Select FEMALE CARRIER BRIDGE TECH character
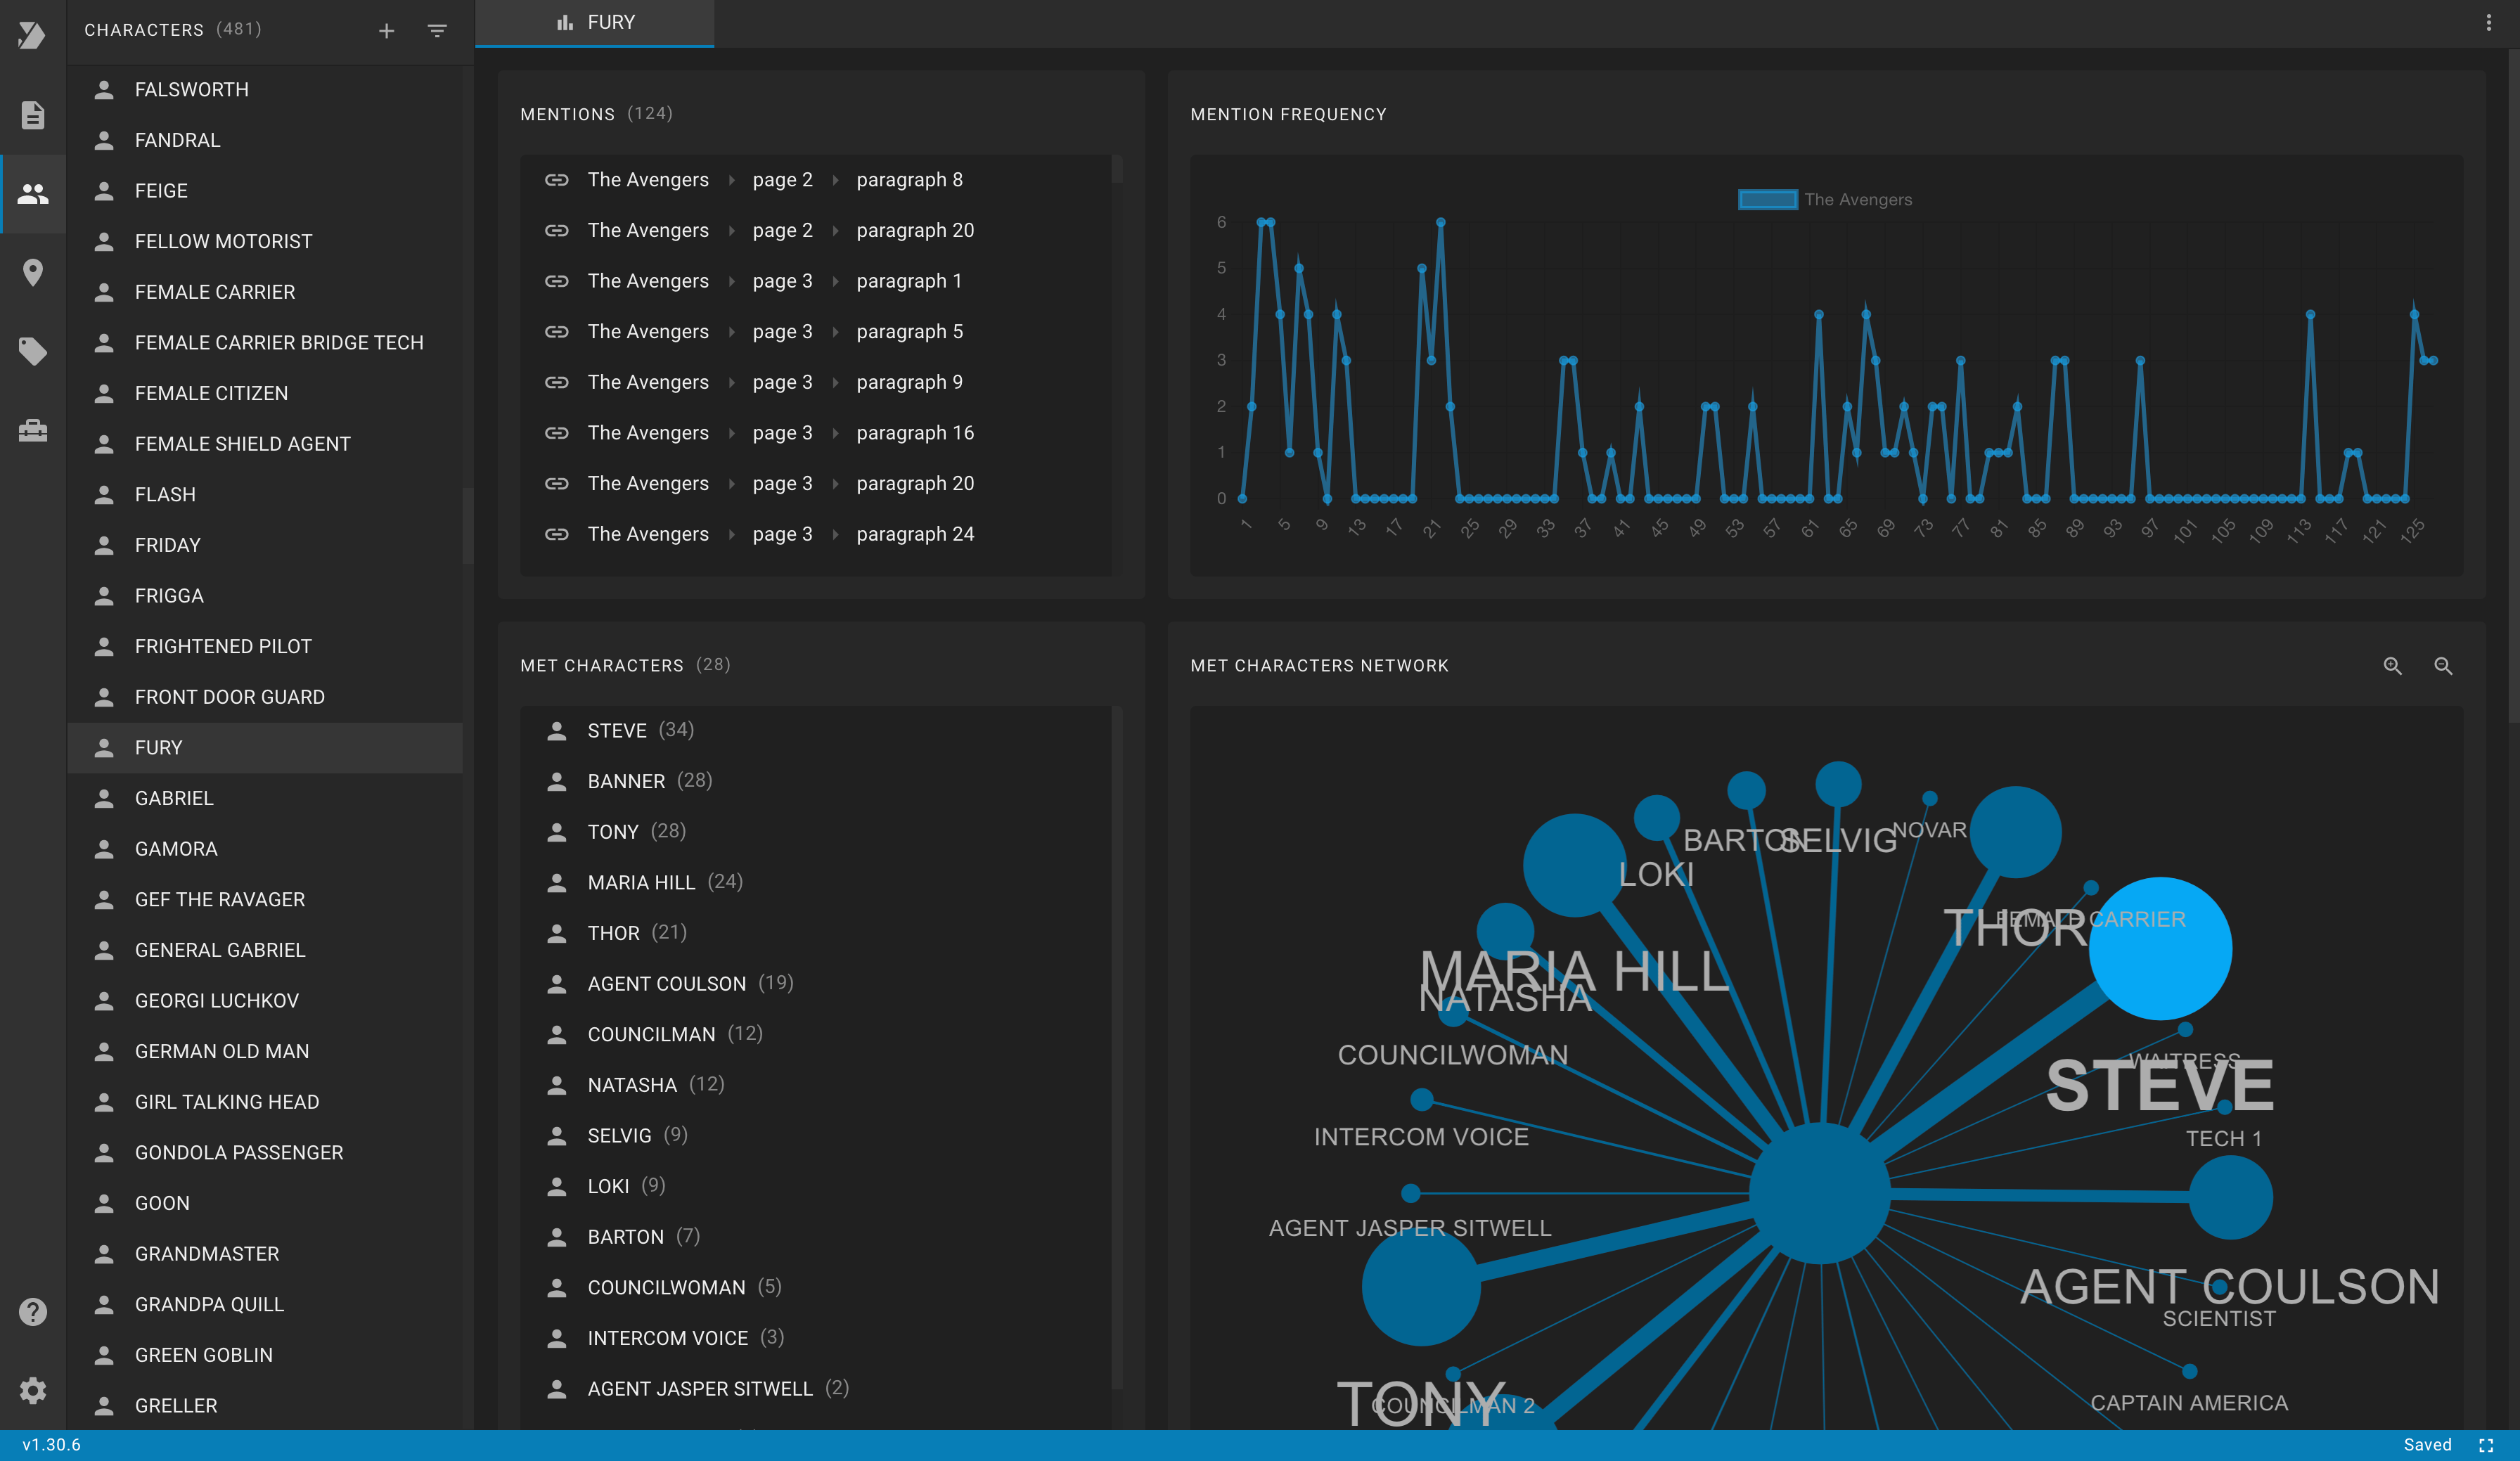Viewport: 2520px width, 1461px height. coord(265,343)
